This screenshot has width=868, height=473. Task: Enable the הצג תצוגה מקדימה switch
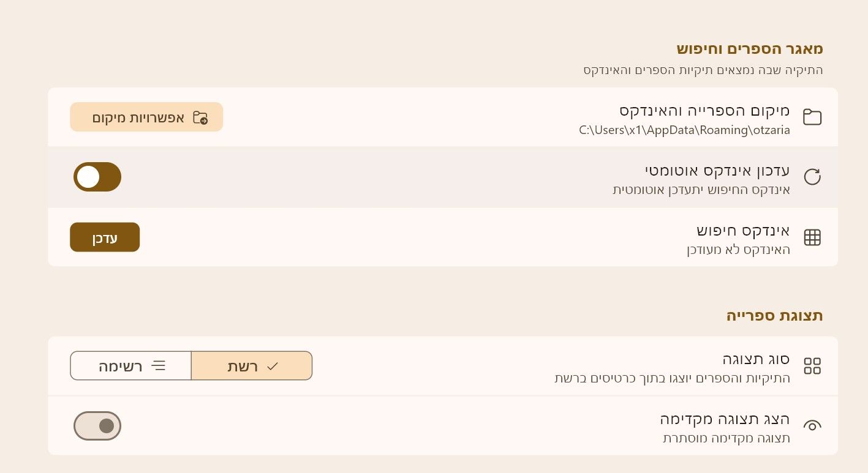point(97,426)
